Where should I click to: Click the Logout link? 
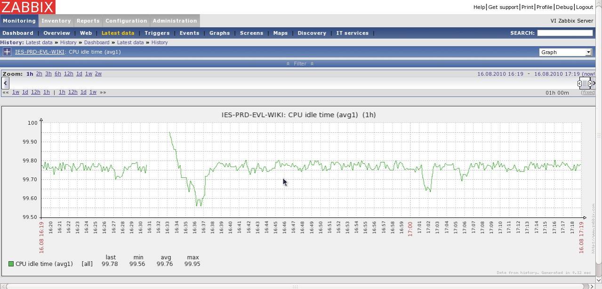click(584, 7)
